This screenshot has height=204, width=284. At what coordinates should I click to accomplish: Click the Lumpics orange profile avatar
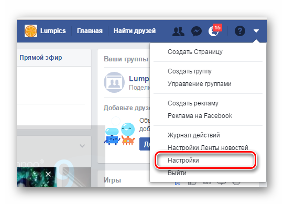[31, 31]
